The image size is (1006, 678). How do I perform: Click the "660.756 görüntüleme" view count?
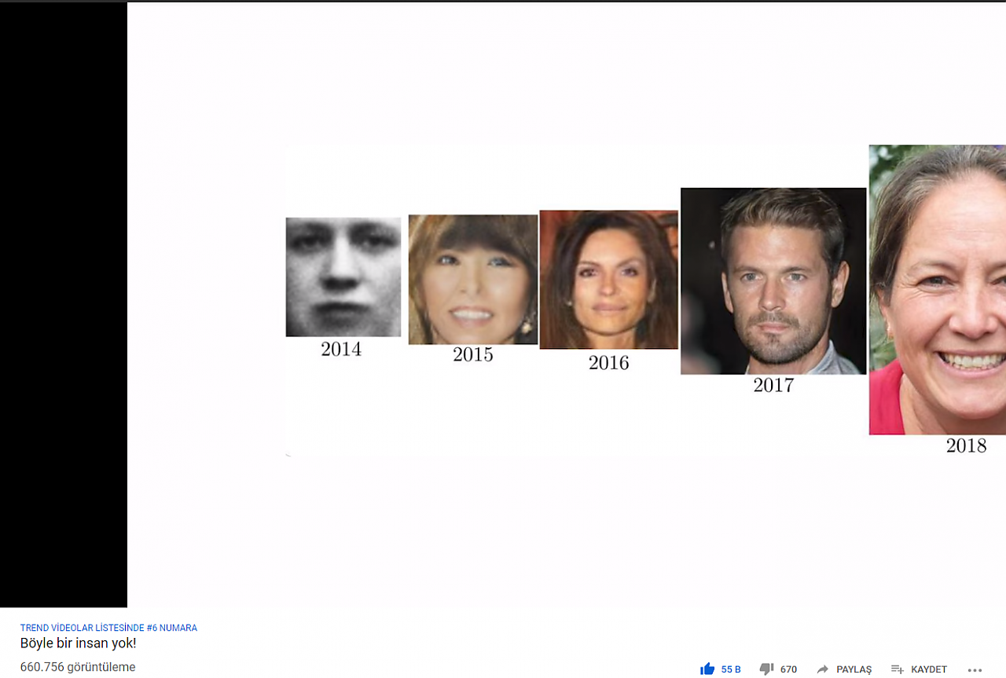pos(78,667)
